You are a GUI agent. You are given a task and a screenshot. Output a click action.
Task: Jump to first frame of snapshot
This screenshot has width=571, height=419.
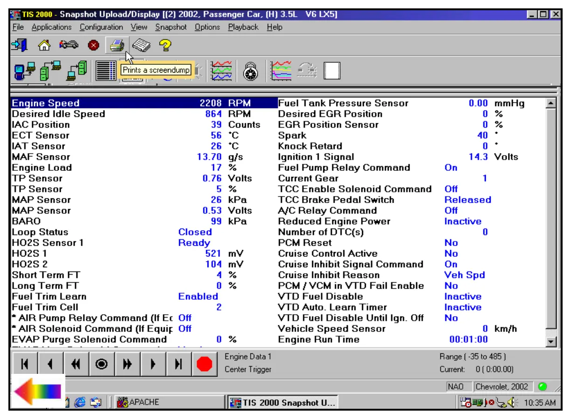click(x=24, y=365)
